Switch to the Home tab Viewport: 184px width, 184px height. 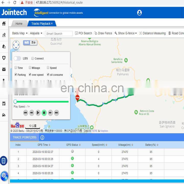19,24
